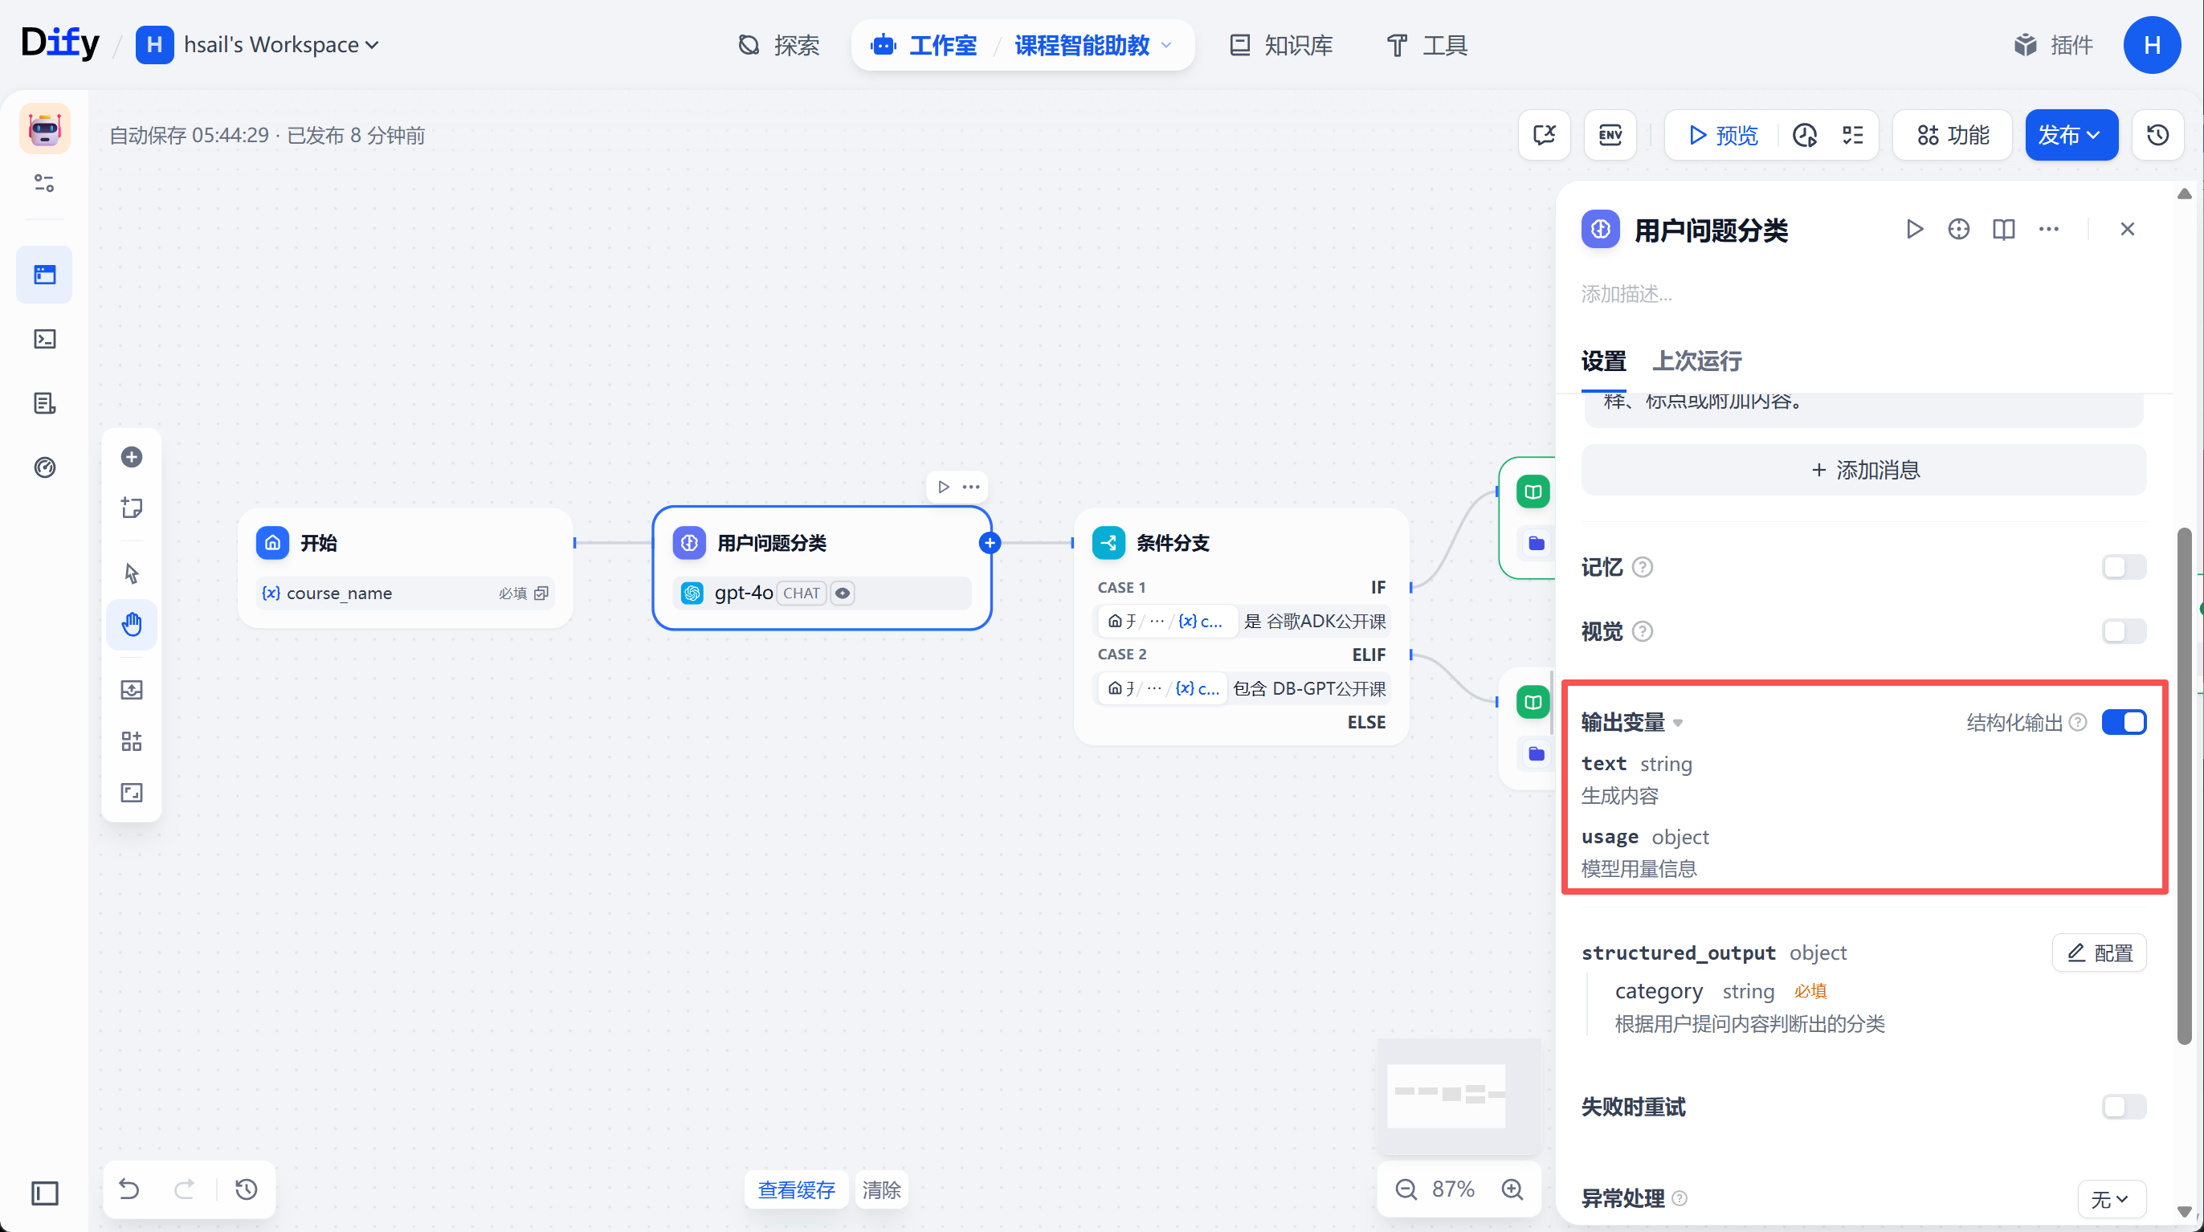The image size is (2204, 1232).
Task: Open version history icon next to publish
Action: [2157, 134]
